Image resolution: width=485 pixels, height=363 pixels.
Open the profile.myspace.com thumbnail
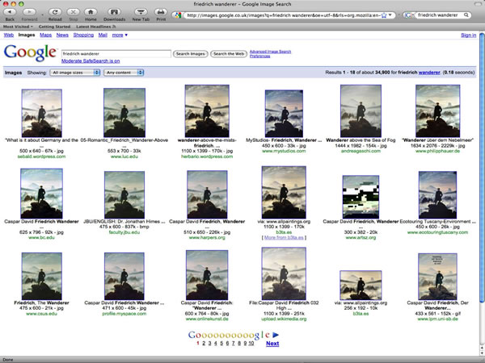[124, 276]
